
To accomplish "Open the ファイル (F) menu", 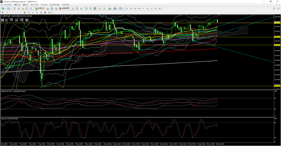I will (8, 5).
